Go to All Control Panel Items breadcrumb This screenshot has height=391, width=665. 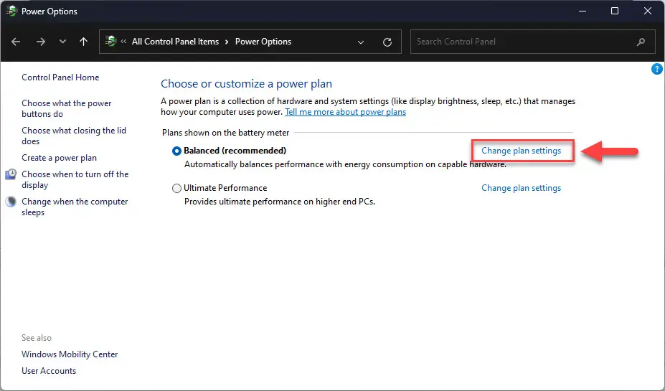[x=175, y=42]
